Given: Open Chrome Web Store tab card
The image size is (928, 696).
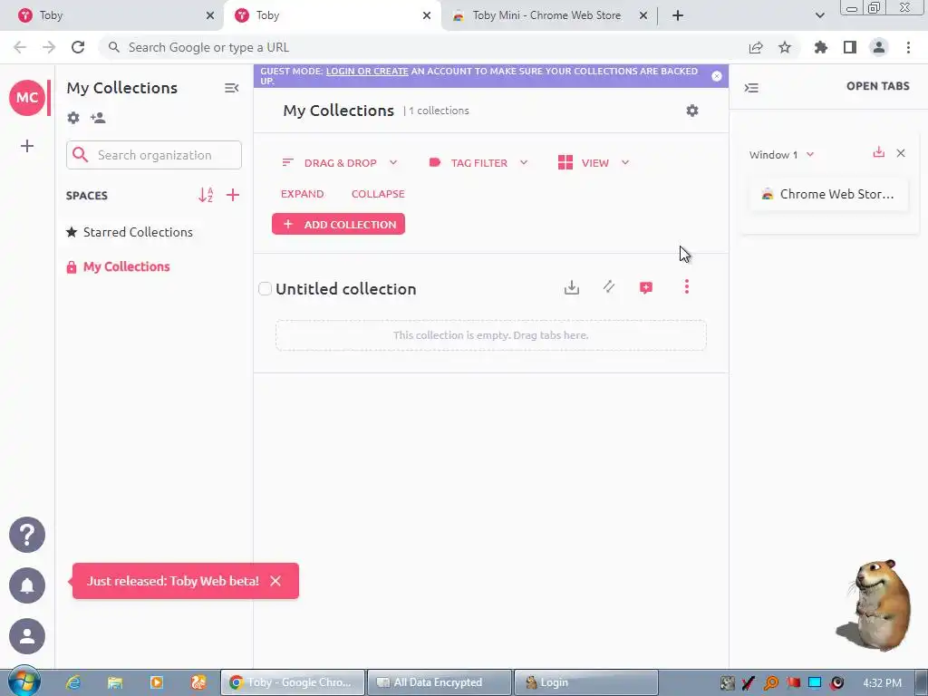Looking at the screenshot, I should [828, 194].
